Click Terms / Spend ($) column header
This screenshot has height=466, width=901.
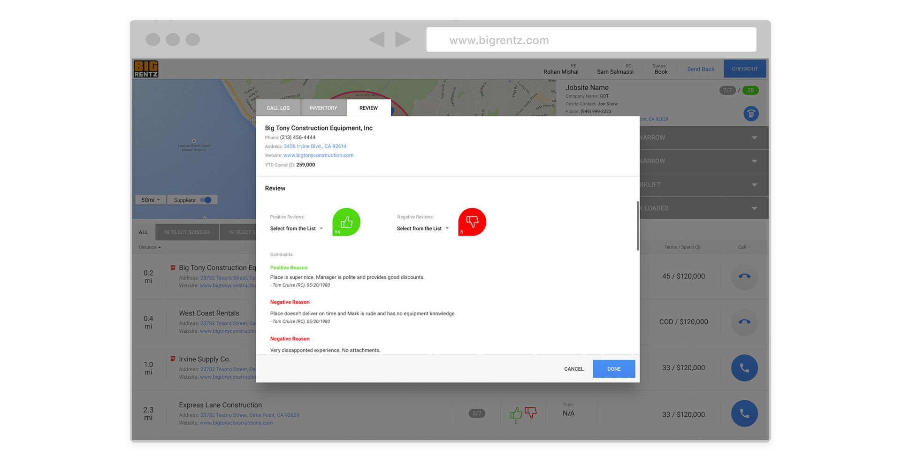[x=682, y=247]
